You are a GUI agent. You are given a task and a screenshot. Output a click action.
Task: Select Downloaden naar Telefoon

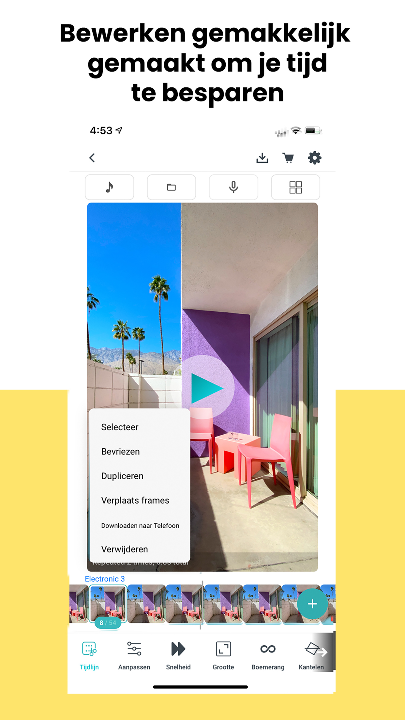tap(140, 526)
